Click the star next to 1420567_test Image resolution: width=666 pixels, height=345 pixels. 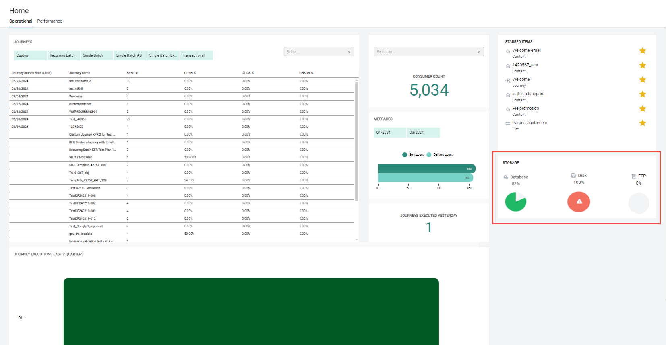[x=642, y=65]
